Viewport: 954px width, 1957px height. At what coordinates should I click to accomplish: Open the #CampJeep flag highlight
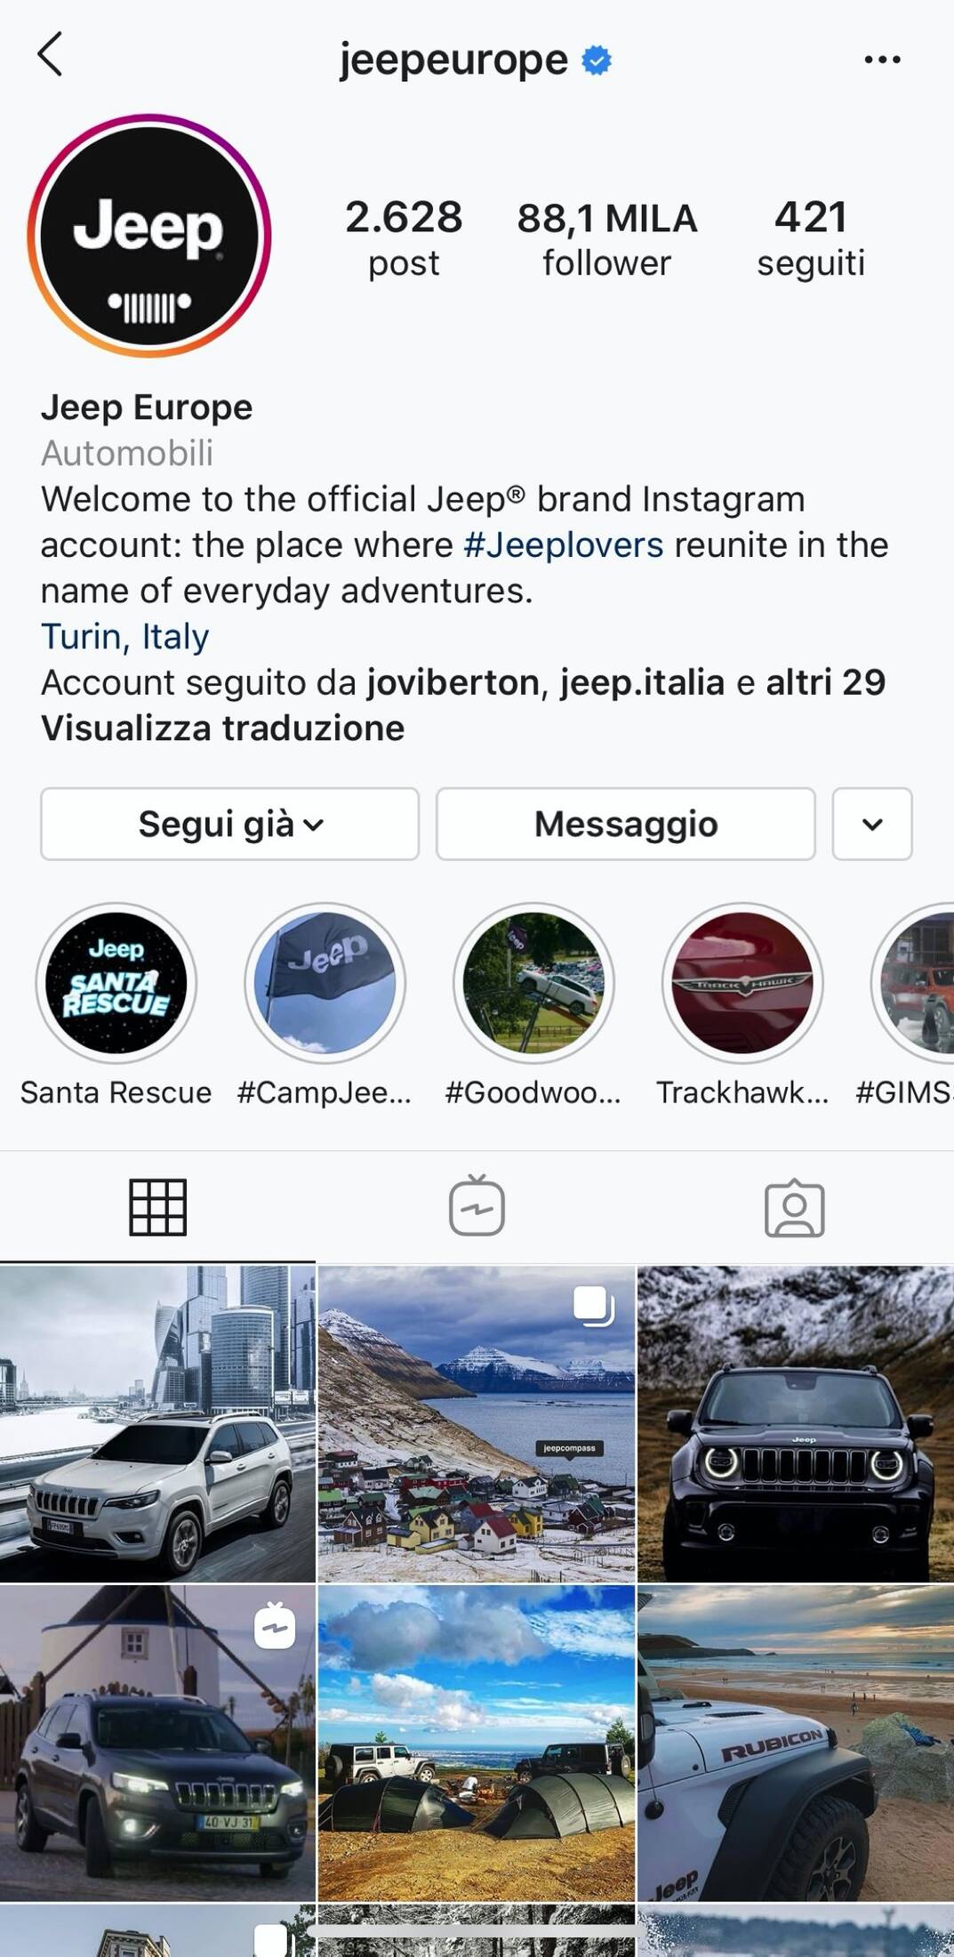(x=325, y=983)
